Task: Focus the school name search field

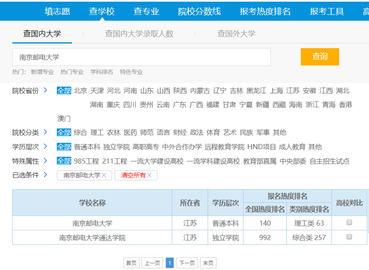Action: (x=142, y=57)
